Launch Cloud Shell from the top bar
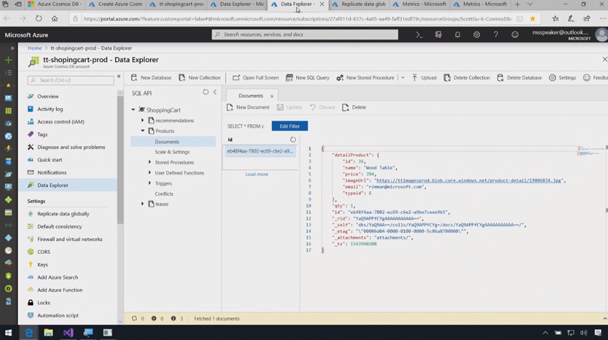 point(419,35)
